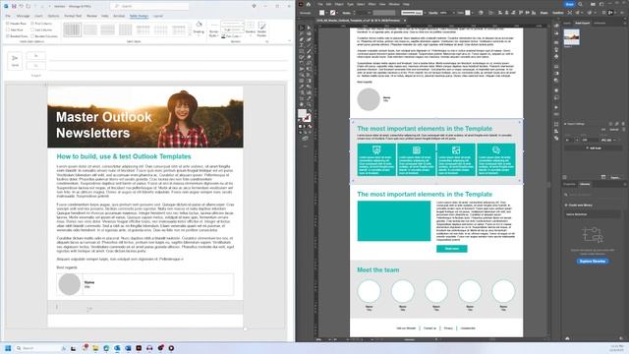Viewport: 629px width, 354px height.
Task: Click the Cc button in Outlook message
Action: (35, 66)
